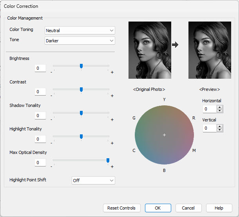Viewport: 239px width, 217px height.
Task: Click the Contrast value input field
Action: pos(40,92)
